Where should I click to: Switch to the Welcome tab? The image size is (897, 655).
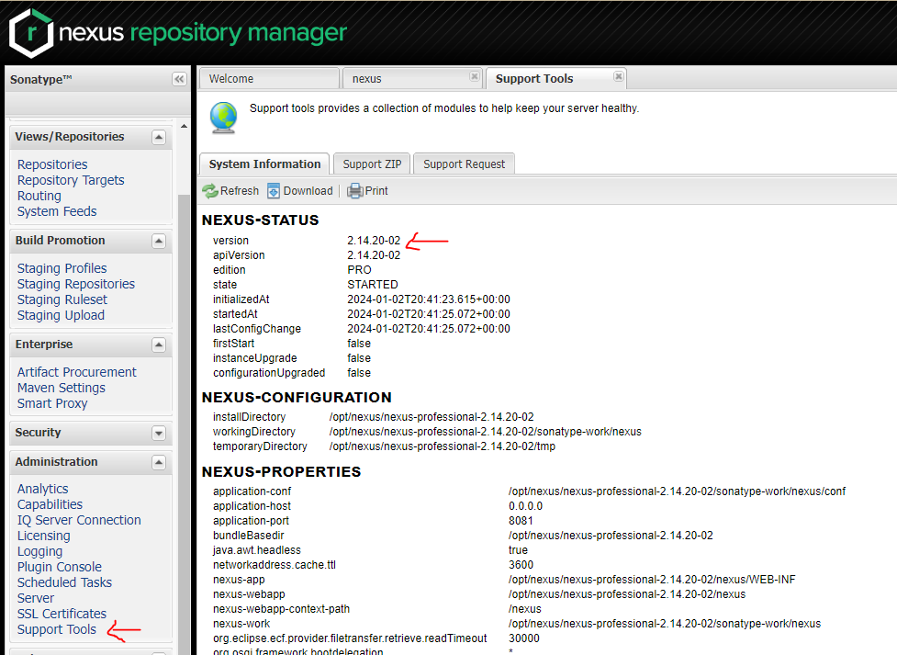coord(231,79)
